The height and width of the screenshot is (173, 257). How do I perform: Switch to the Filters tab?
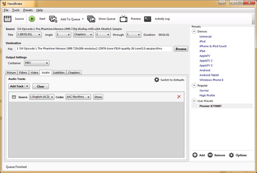pos(23,73)
